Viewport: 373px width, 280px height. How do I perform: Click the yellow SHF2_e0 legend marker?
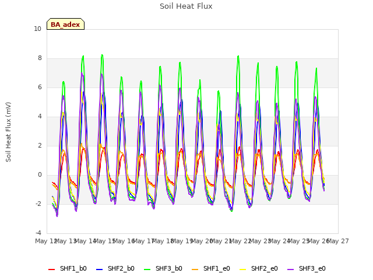[x=243, y=269]
